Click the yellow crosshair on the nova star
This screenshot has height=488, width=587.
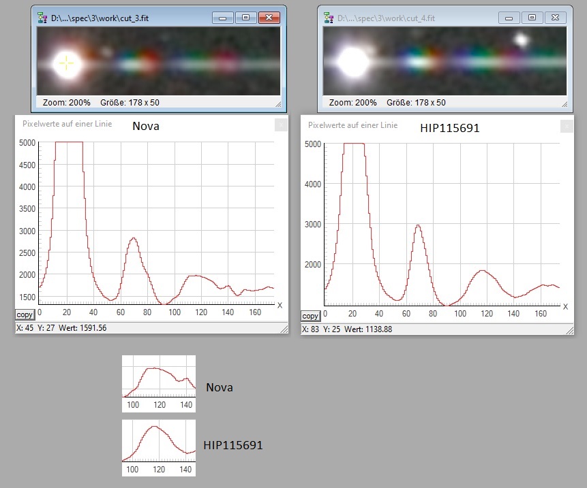pos(66,63)
